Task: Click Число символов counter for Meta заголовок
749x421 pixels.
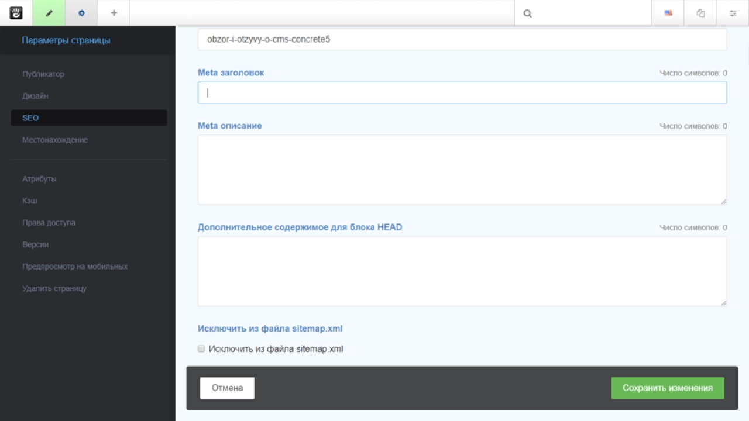Action: coord(693,73)
